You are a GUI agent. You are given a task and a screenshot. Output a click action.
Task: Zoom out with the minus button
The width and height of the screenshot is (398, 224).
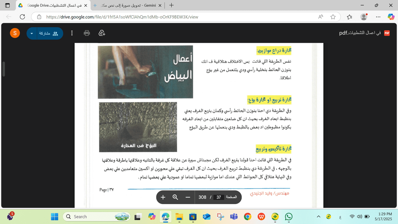click(x=188, y=197)
